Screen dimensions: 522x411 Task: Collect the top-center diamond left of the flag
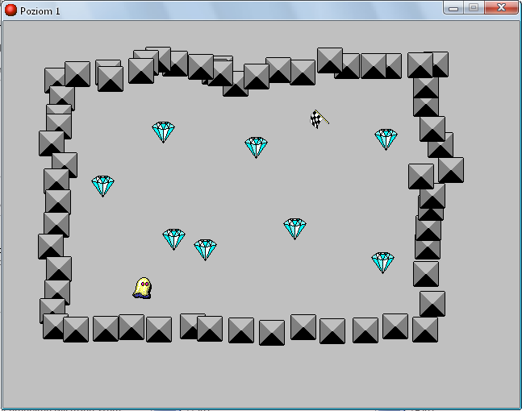tap(256, 147)
